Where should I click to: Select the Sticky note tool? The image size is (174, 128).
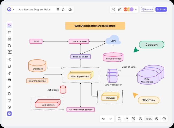[9, 46]
